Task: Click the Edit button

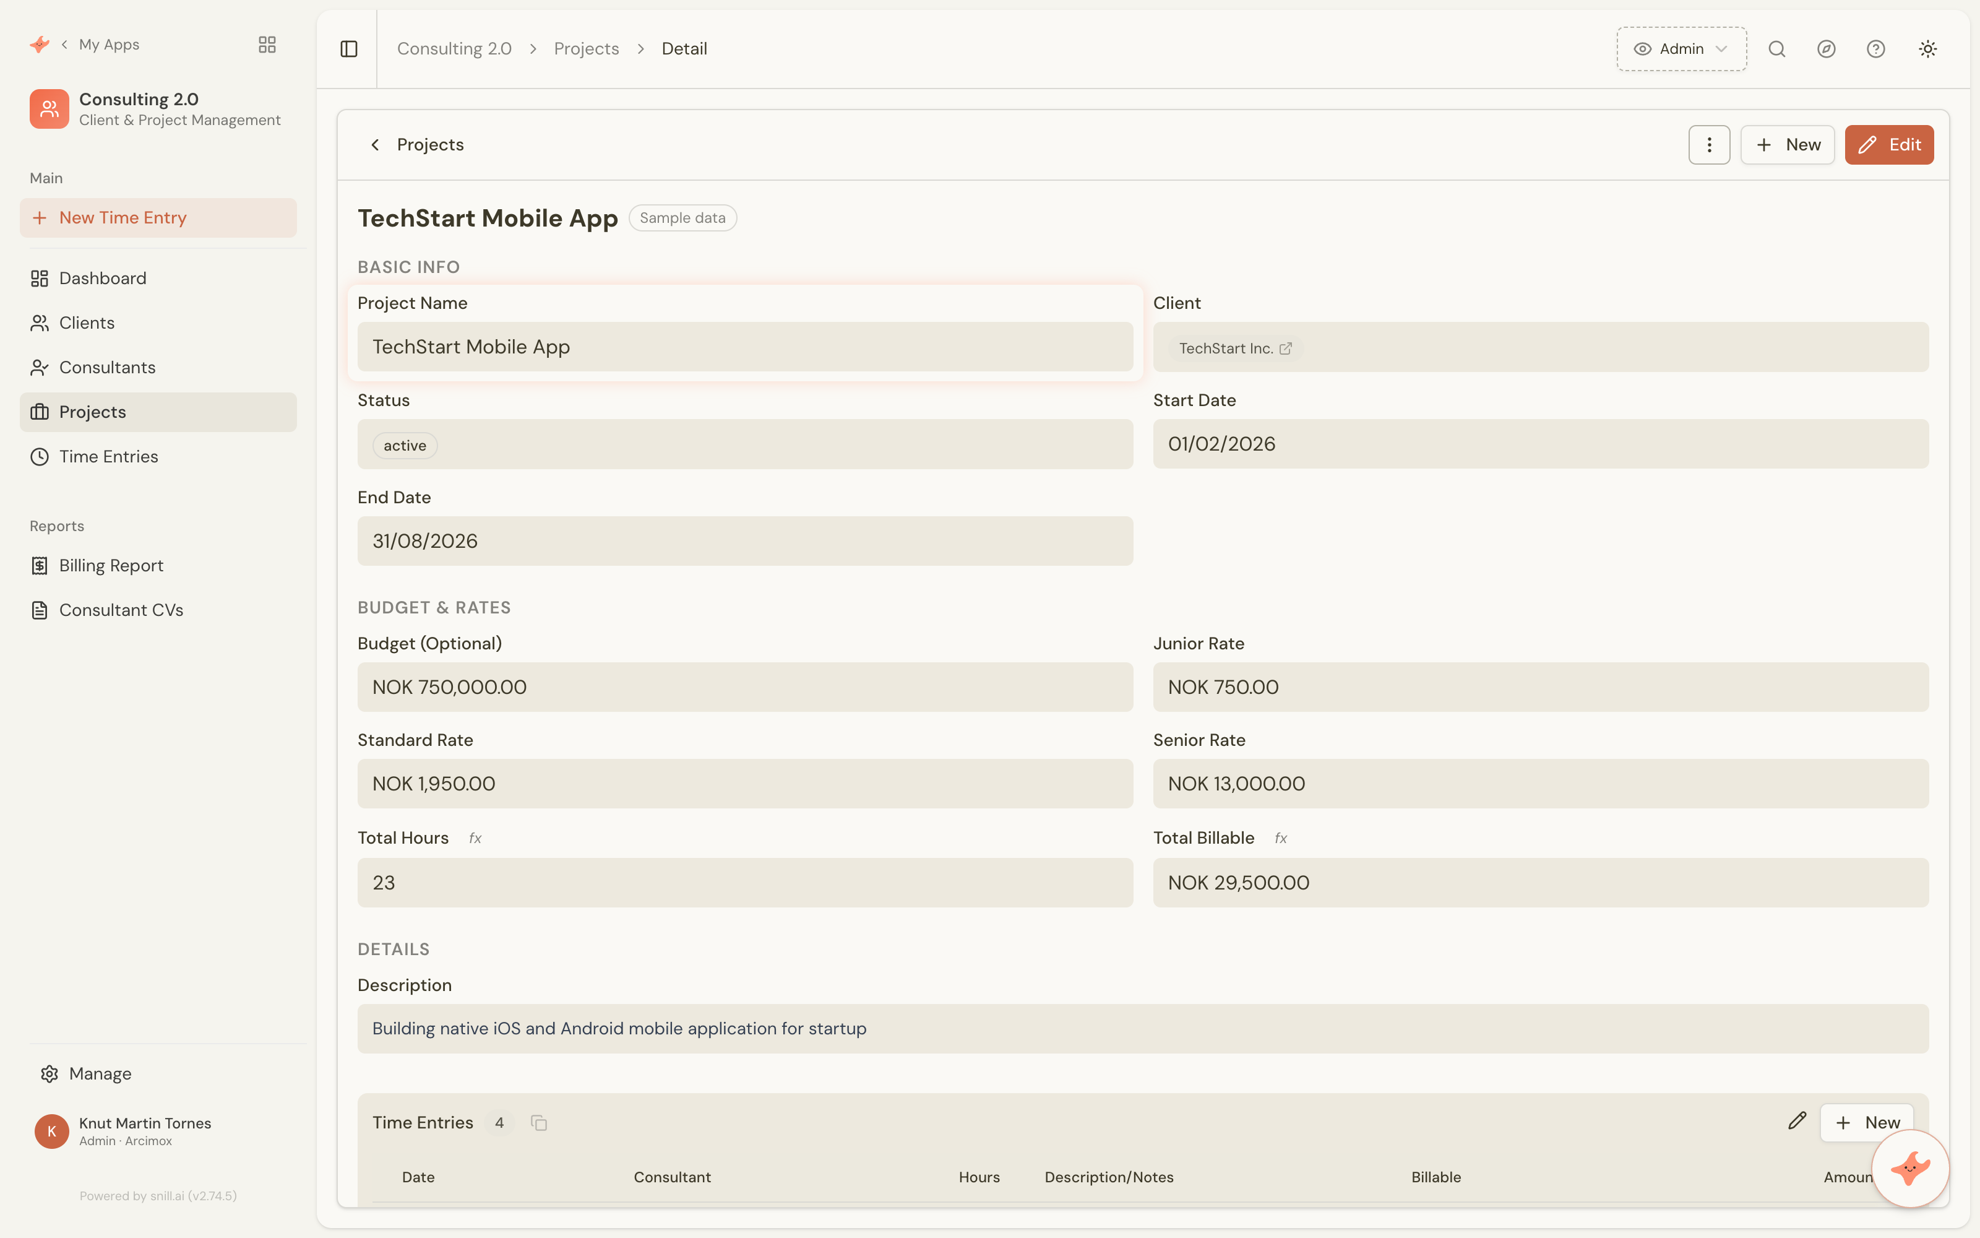Action: tap(1889, 145)
